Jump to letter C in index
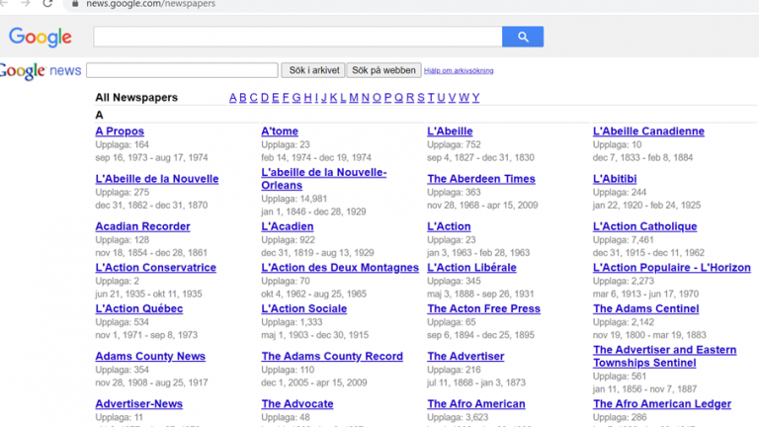This screenshot has height=427, width=759. 254,97
